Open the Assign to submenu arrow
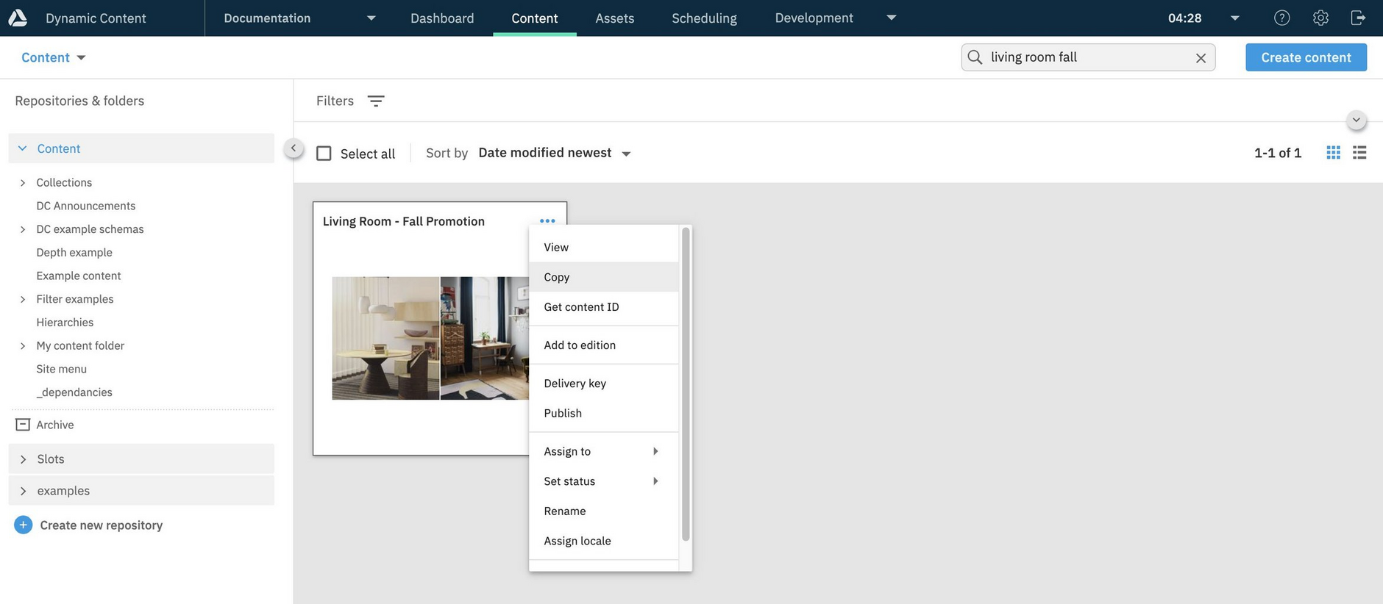This screenshot has height=604, width=1383. click(655, 451)
